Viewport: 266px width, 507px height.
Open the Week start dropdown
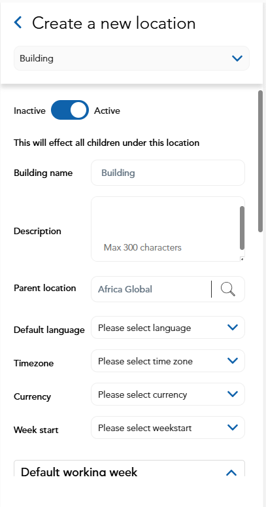168,427
